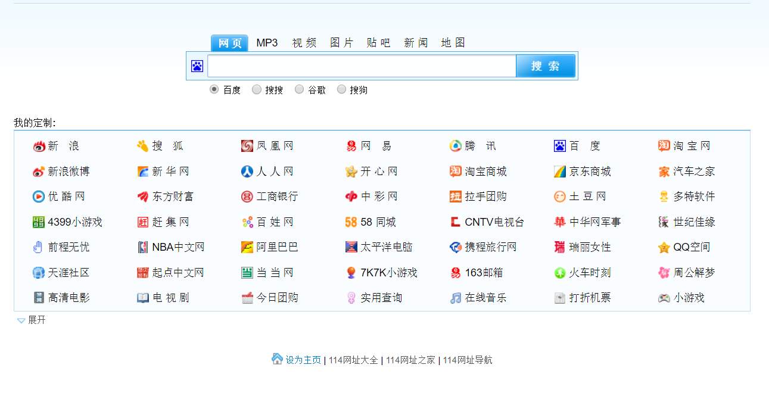Image resolution: width=769 pixels, height=402 pixels.
Task: Select the 谷歌 search engine radio button
Action: coord(300,89)
